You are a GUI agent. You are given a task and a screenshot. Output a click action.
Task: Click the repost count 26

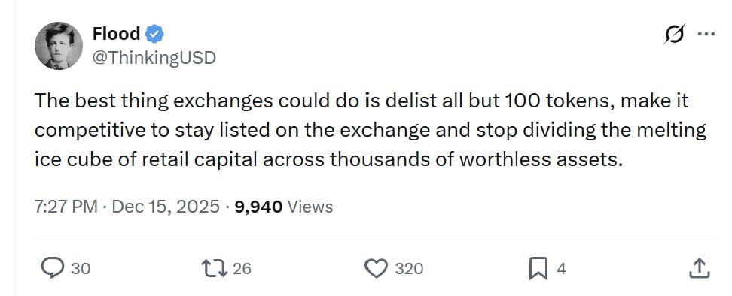pos(242,268)
